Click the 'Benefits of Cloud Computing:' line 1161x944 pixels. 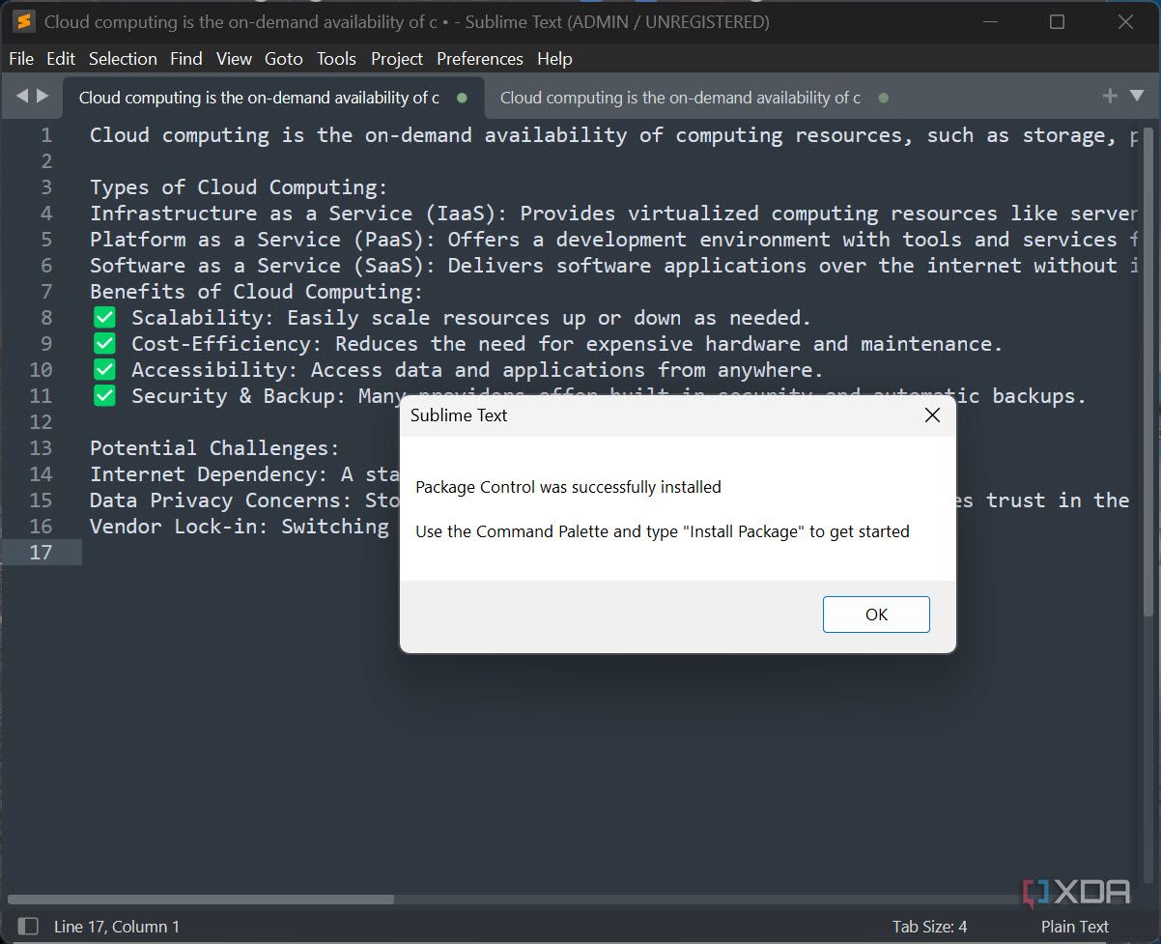tap(257, 292)
